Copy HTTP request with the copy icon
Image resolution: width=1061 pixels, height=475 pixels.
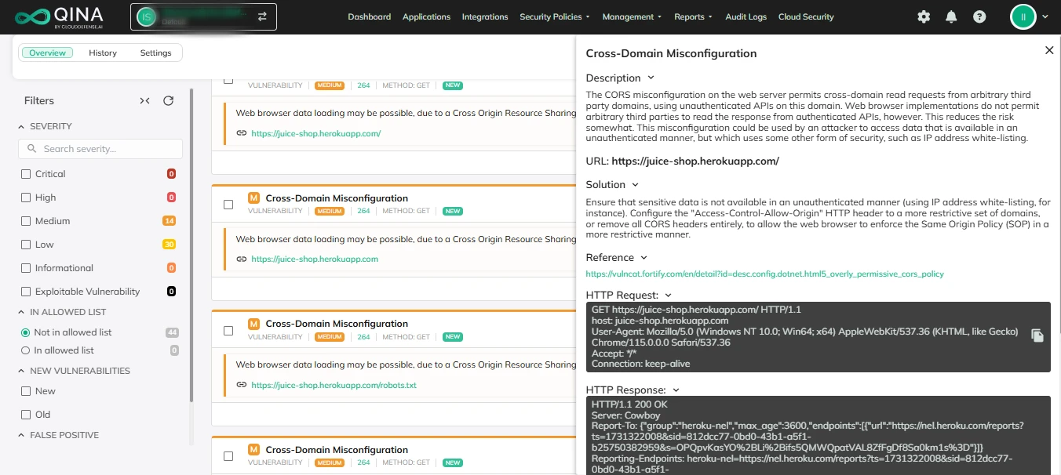[x=1037, y=335]
